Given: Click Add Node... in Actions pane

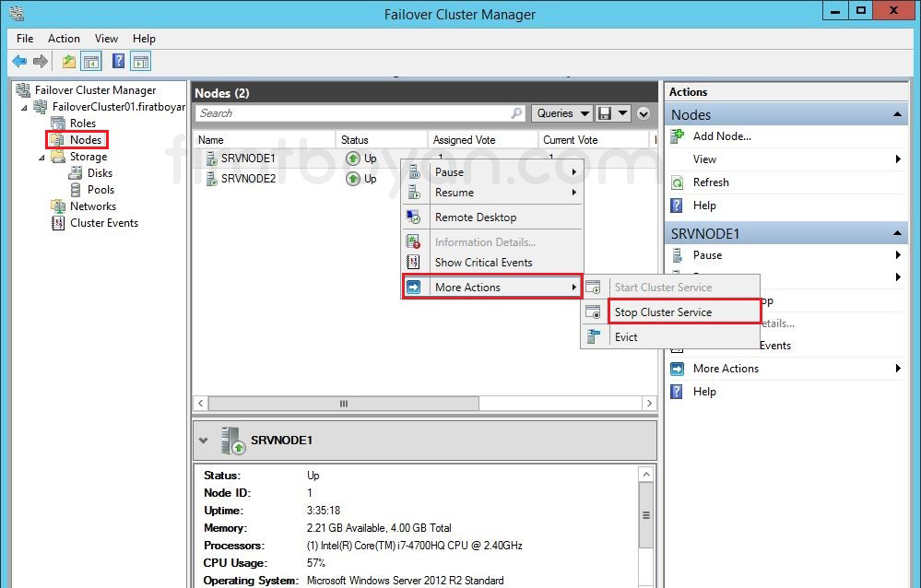Looking at the screenshot, I should pos(722,136).
